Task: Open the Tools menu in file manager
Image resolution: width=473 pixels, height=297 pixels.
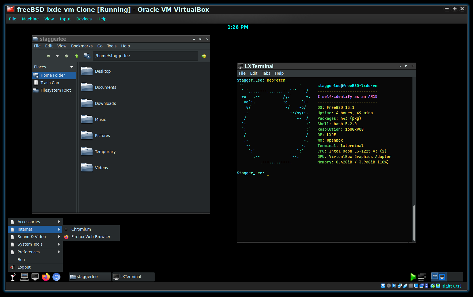Action: point(112,46)
